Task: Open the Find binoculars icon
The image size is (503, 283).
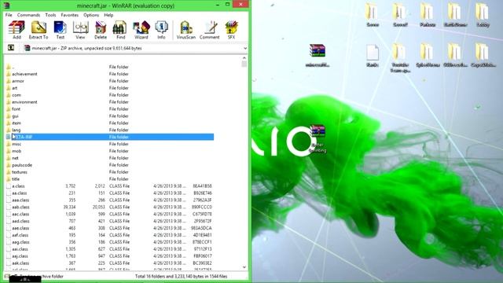Action: point(120,30)
